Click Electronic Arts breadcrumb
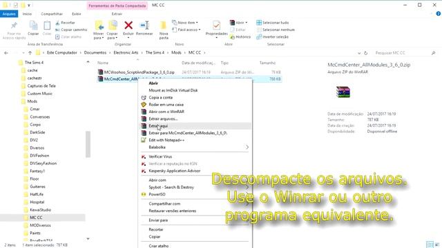The height and width of the screenshot is (248, 442). tap(126, 52)
